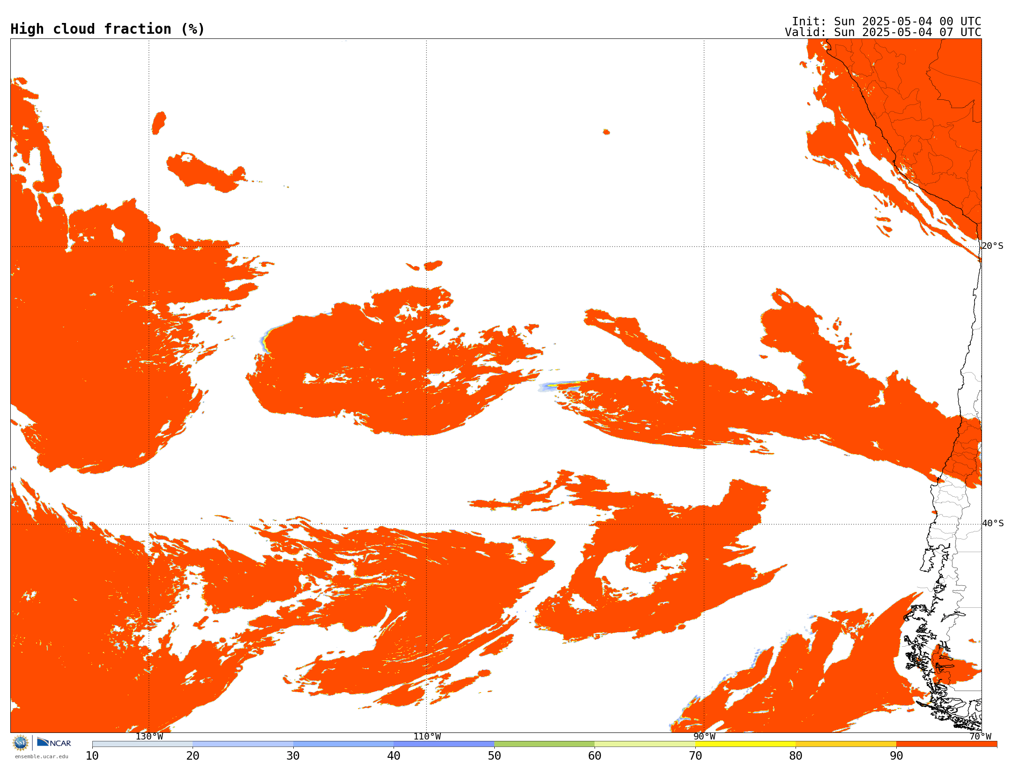Screen dimensions: 1012x762
Task: Click the 110°W longitude label
Action: (x=427, y=736)
